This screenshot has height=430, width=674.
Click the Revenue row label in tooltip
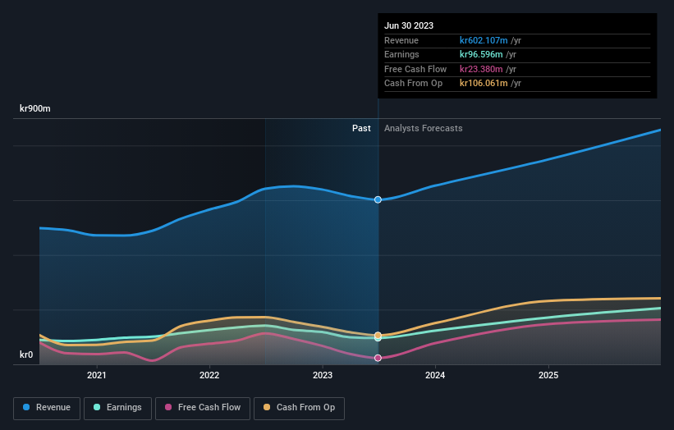pyautogui.click(x=401, y=40)
